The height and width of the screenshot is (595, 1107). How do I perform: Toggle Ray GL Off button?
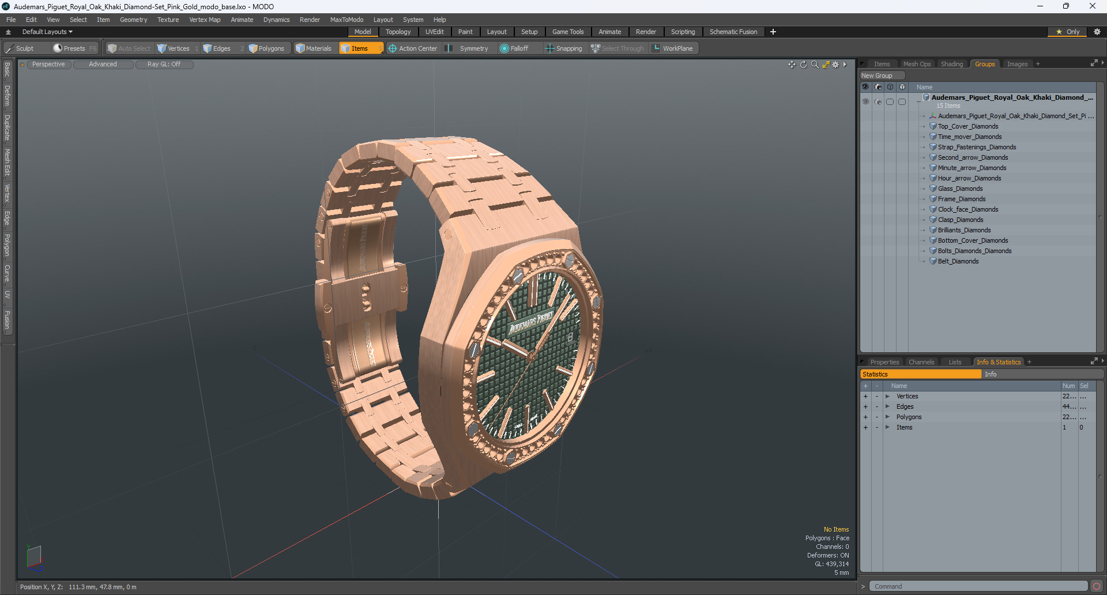pyautogui.click(x=164, y=65)
